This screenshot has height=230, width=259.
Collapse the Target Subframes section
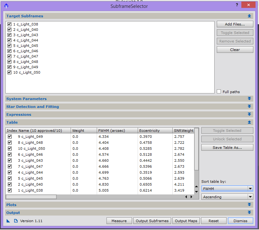[249, 16]
